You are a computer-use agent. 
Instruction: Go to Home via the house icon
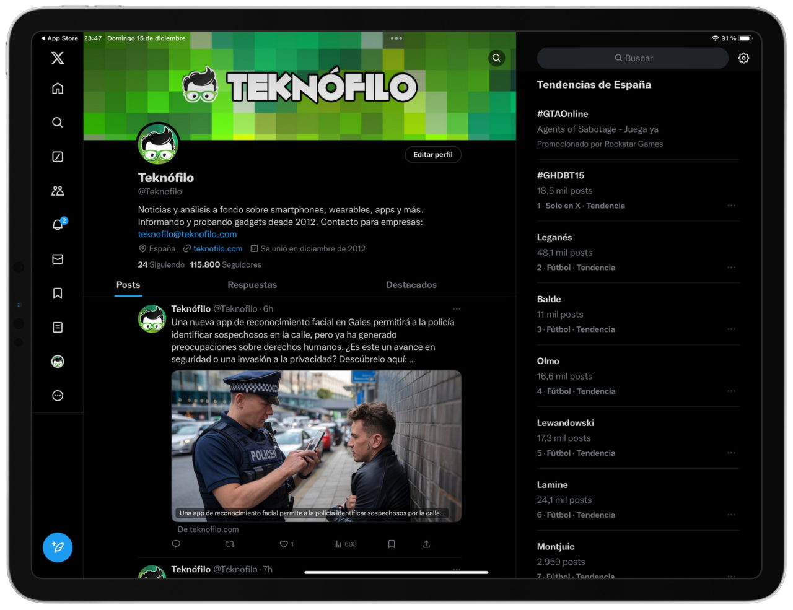point(58,89)
